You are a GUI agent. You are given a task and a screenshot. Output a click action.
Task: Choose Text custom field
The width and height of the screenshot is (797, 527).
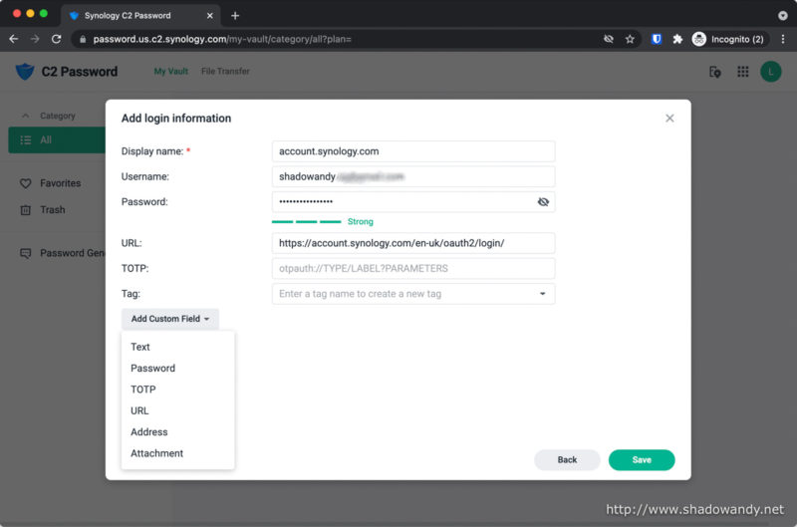click(x=178, y=347)
